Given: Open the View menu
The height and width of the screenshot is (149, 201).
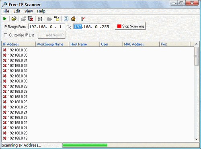Looking at the screenshot, I should click(x=29, y=11).
